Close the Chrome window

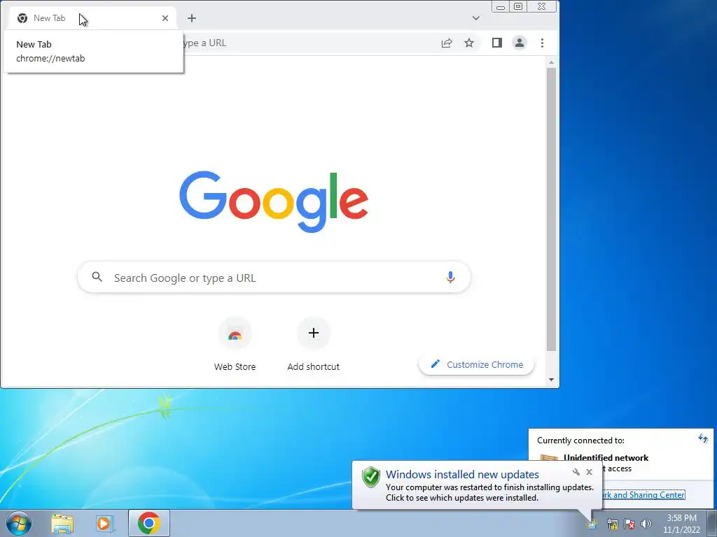click(x=542, y=6)
